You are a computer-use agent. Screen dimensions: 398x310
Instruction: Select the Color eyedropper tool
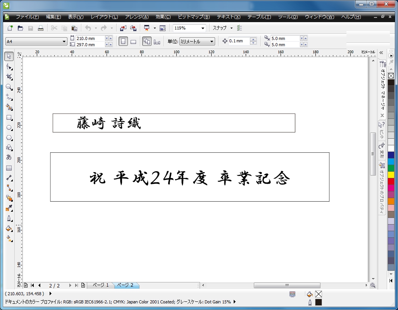click(9, 208)
